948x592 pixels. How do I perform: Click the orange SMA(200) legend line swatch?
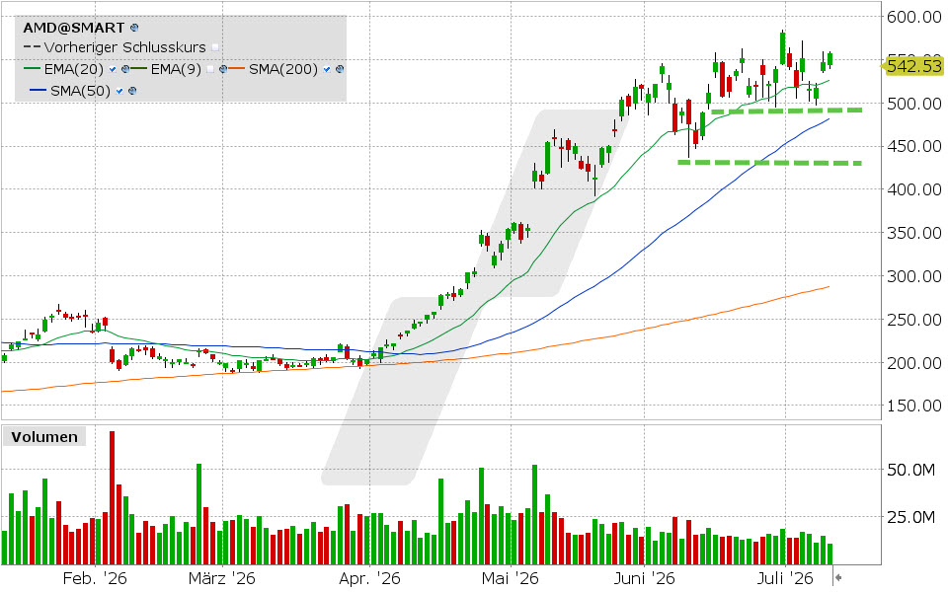(237, 69)
